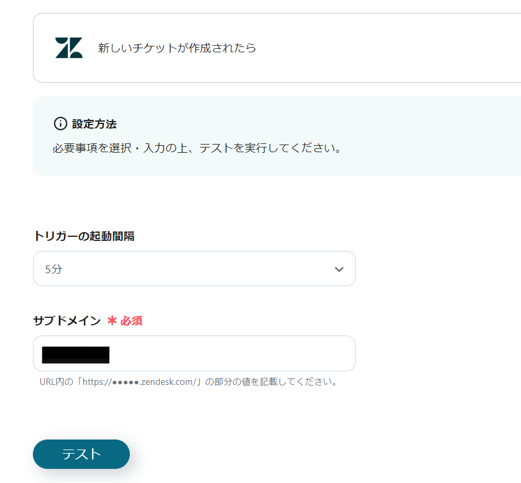Expand the chevron arrow on the 5分 dropdown
Viewport: 521px width, 483px height.
[339, 269]
